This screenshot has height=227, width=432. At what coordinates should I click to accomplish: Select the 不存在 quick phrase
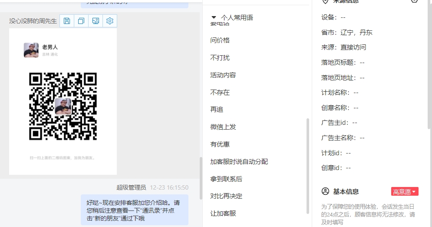(220, 92)
